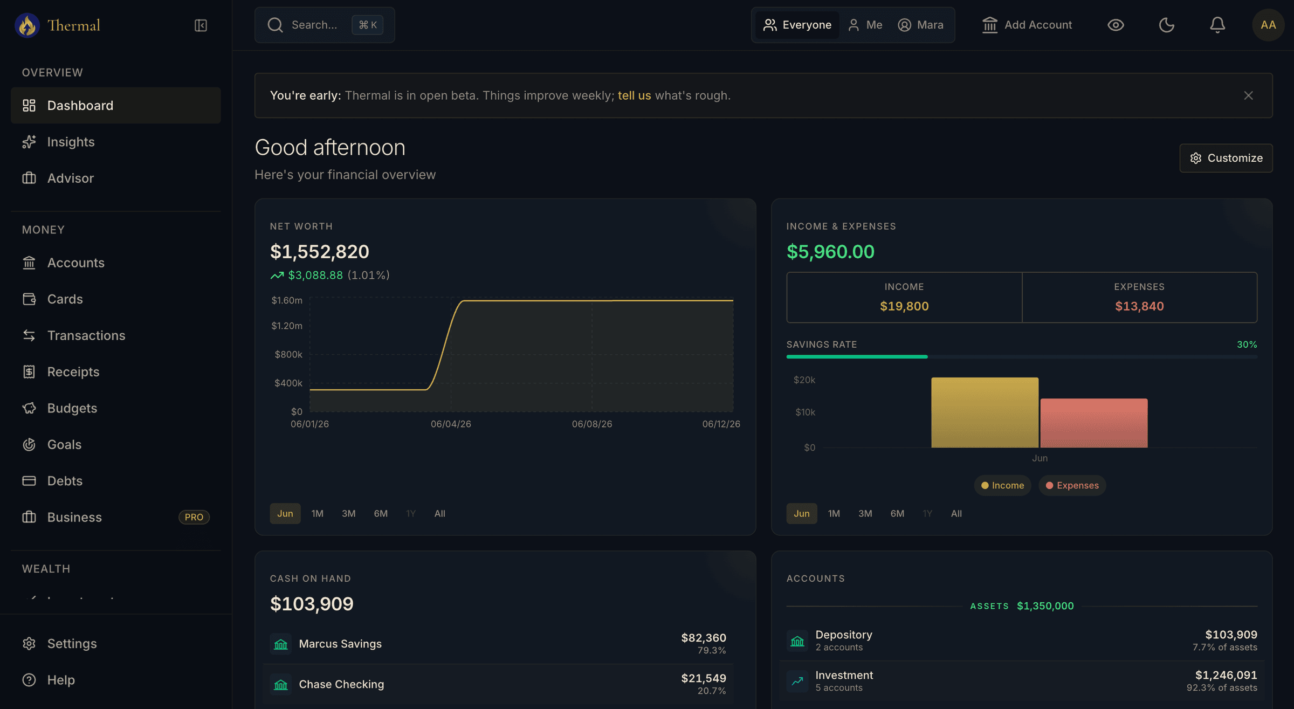The width and height of the screenshot is (1294, 709).
Task: Toggle the Income legend series
Action: tap(1002, 485)
